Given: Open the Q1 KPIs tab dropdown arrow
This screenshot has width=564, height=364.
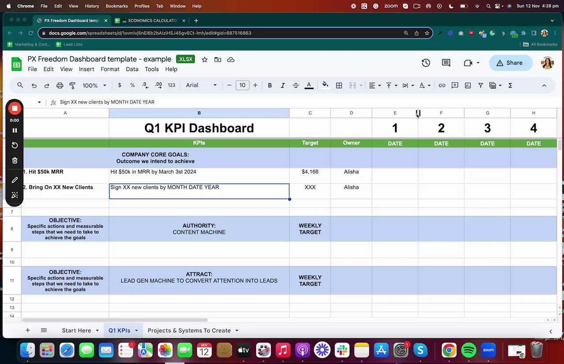Looking at the screenshot, I should tap(137, 331).
